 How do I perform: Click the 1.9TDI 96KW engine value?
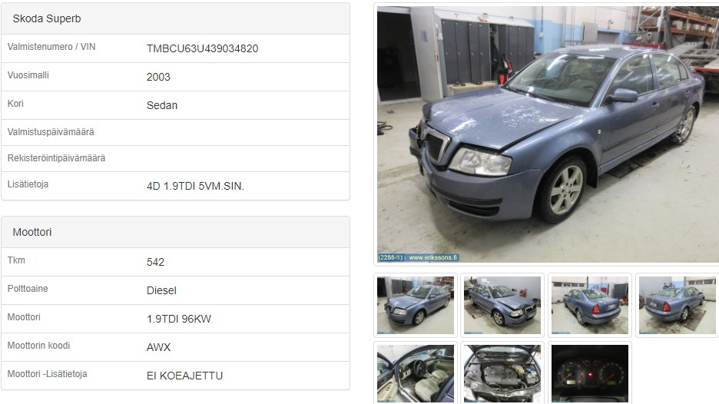(x=179, y=319)
